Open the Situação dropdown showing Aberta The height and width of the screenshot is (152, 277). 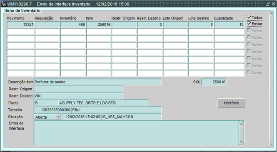point(58,117)
